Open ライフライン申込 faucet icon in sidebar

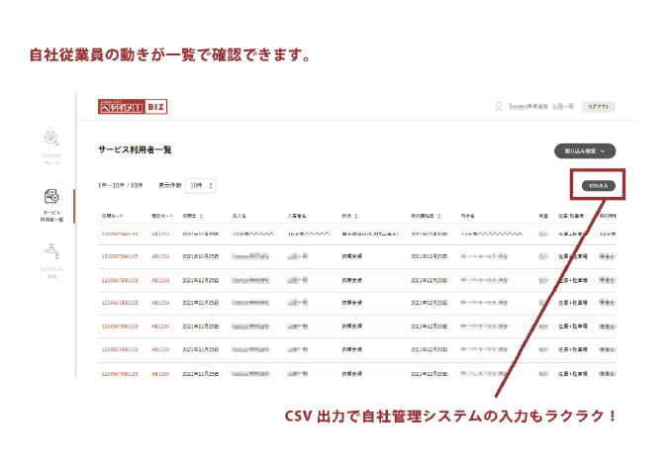50,254
